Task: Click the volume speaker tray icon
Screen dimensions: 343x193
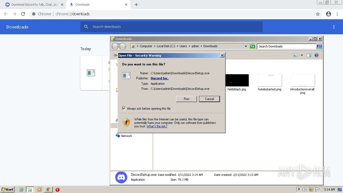Action: coord(304,190)
